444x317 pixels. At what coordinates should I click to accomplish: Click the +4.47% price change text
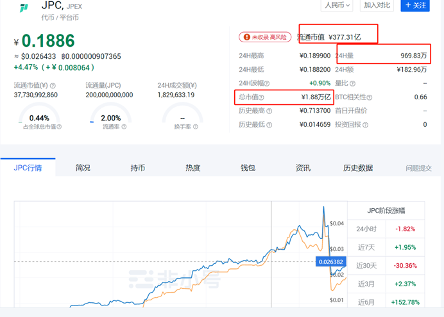[26, 67]
